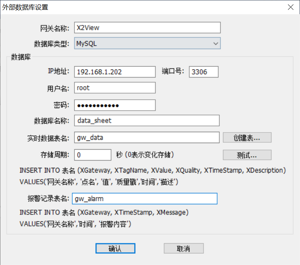Image resolution: width=300 pixels, height=265 pixels.
Task: Click the 端口号 field showing 3306
Action: coord(203,72)
